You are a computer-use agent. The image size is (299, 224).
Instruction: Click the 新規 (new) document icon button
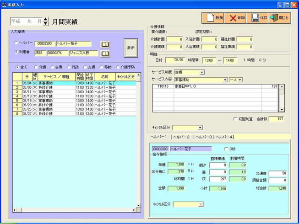[213, 18]
